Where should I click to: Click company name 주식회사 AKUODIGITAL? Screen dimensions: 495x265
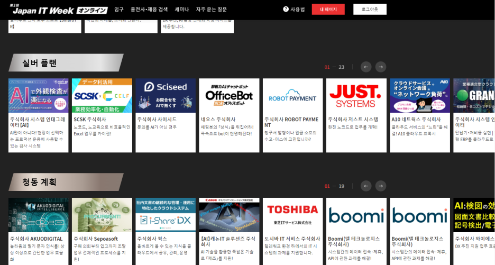[x=36, y=239]
